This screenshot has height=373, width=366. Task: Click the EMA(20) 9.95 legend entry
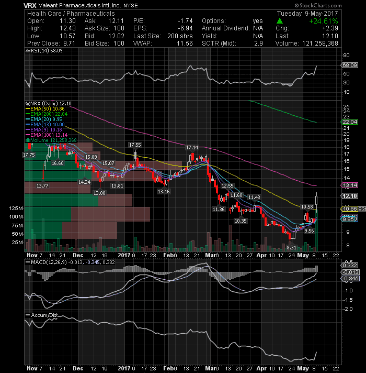click(x=44, y=119)
